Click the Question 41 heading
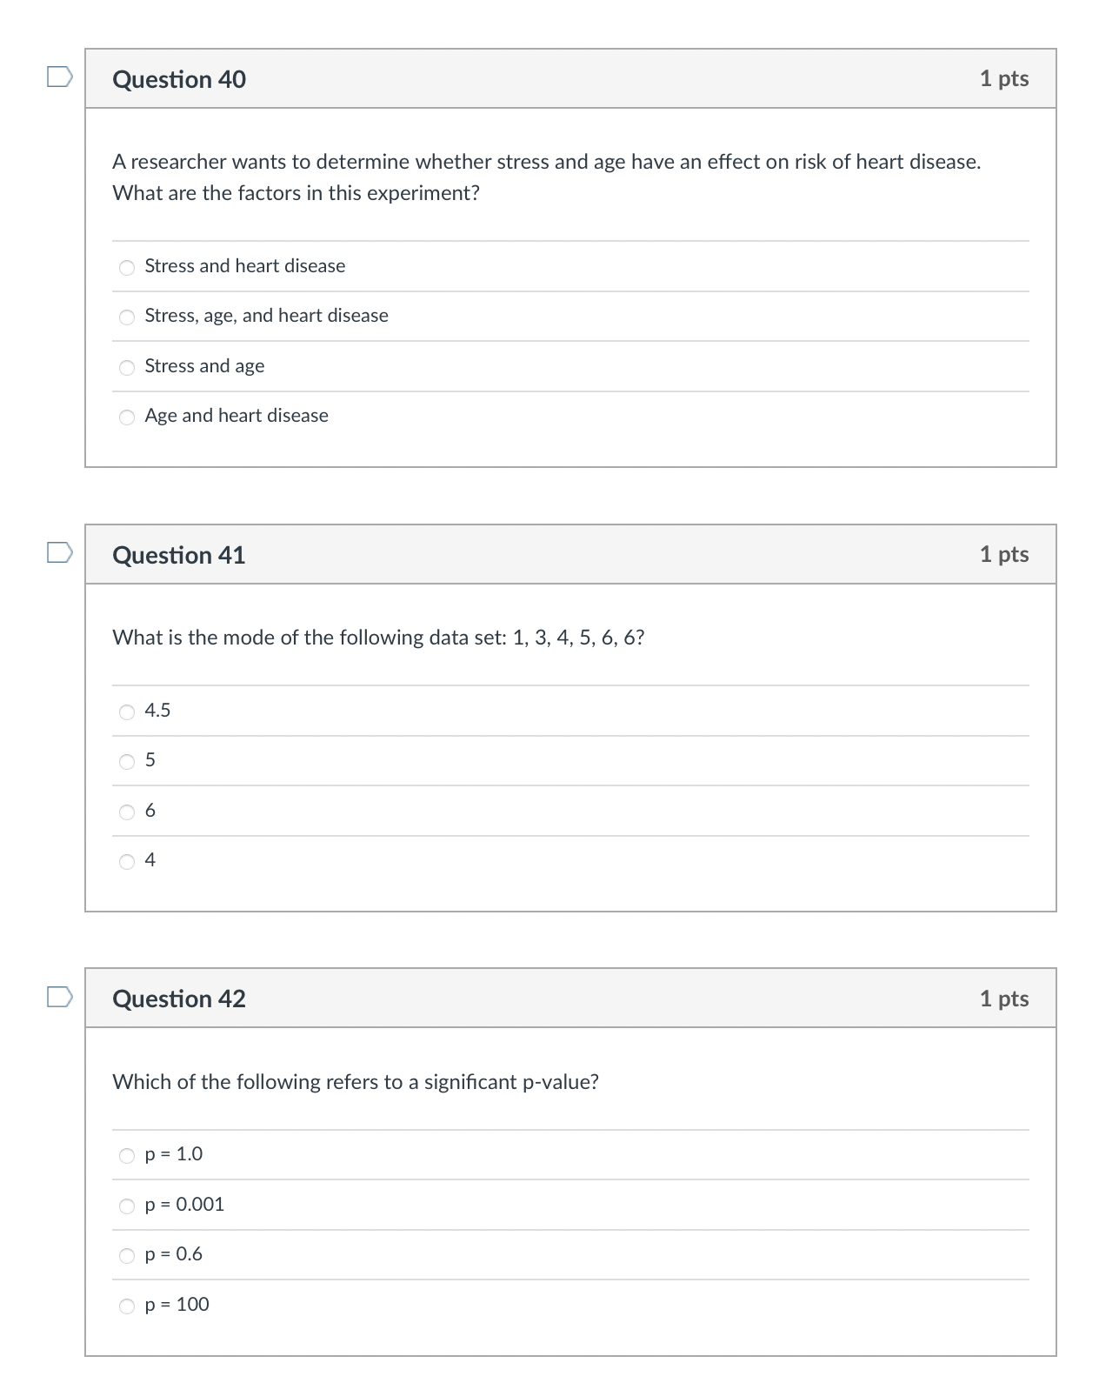Image resolution: width=1099 pixels, height=1383 pixels. point(179,555)
